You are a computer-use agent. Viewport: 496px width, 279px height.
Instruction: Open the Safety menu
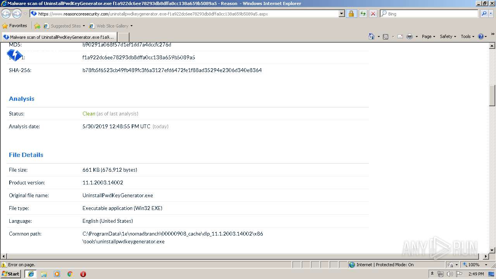coord(448,36)
